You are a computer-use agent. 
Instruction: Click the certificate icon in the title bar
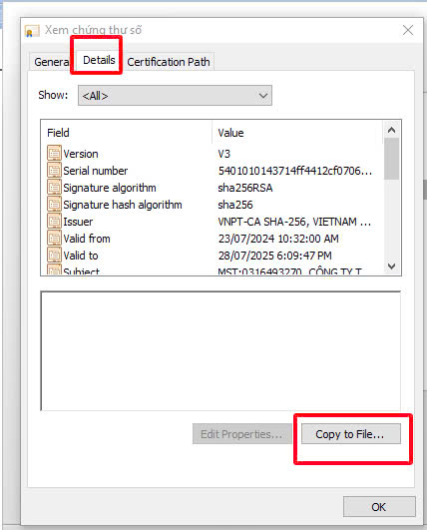32,31
